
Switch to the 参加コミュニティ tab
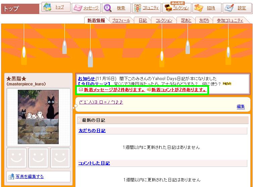click(x=230, y=20)
